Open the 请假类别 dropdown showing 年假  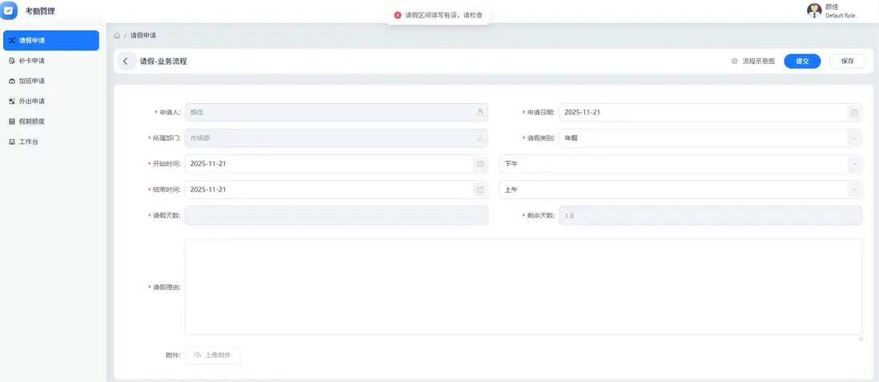tap(710, 138)
